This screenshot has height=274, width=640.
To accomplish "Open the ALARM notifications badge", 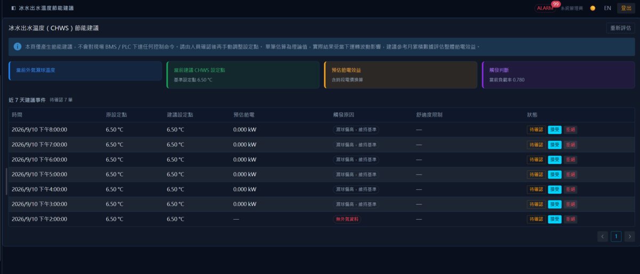I will coord(545,8).
